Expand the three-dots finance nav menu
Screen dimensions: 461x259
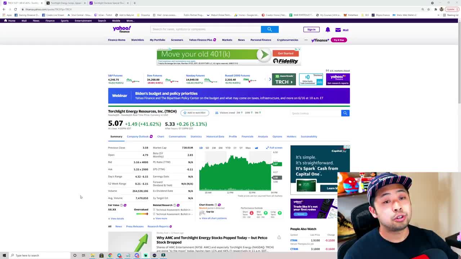[306, 40]
